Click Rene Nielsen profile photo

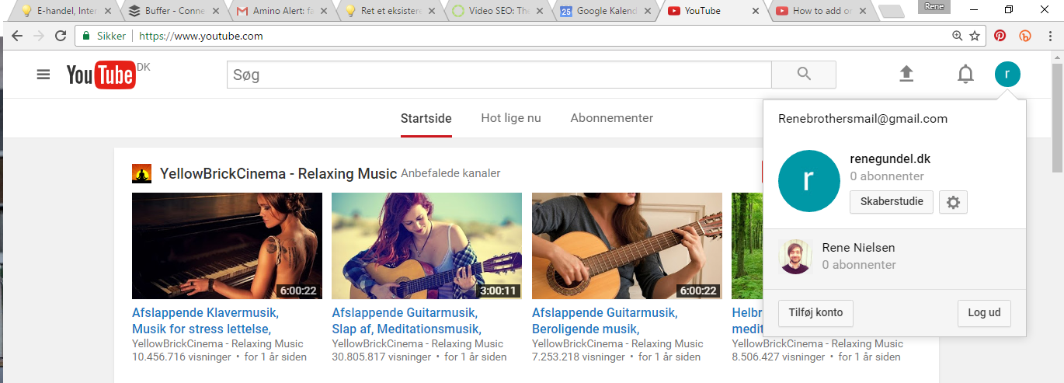pyautogui.click(x=795, y=257)
